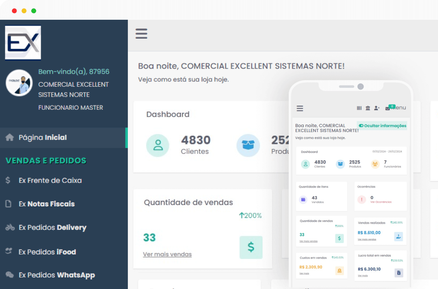This screenshot has width=438, height=289.
Task: Click the add-user icon in phone header
Action: 377,108
